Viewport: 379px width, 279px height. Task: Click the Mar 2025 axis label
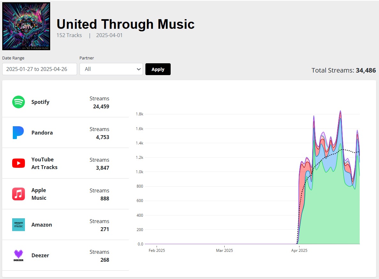click(x=225, y=251)
